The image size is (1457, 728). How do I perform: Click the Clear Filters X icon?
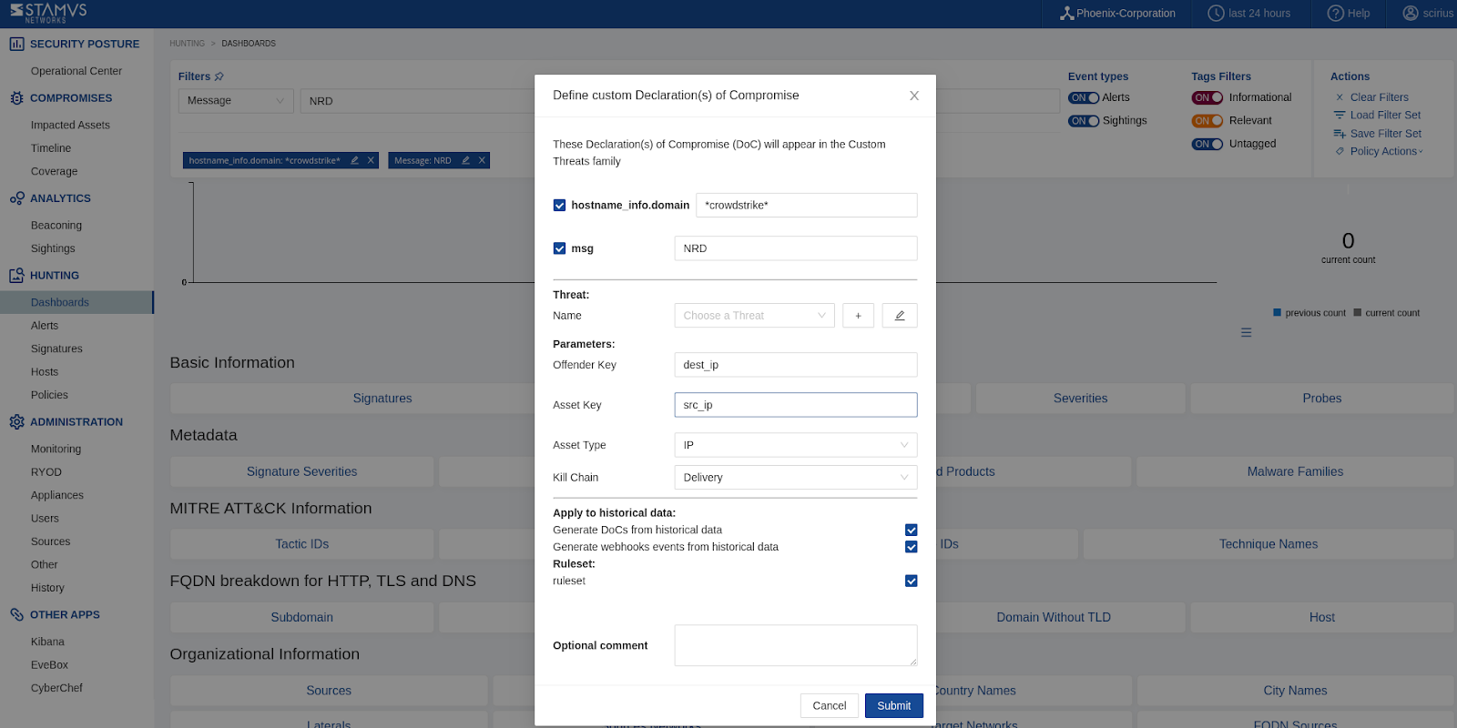[1340, 97]
